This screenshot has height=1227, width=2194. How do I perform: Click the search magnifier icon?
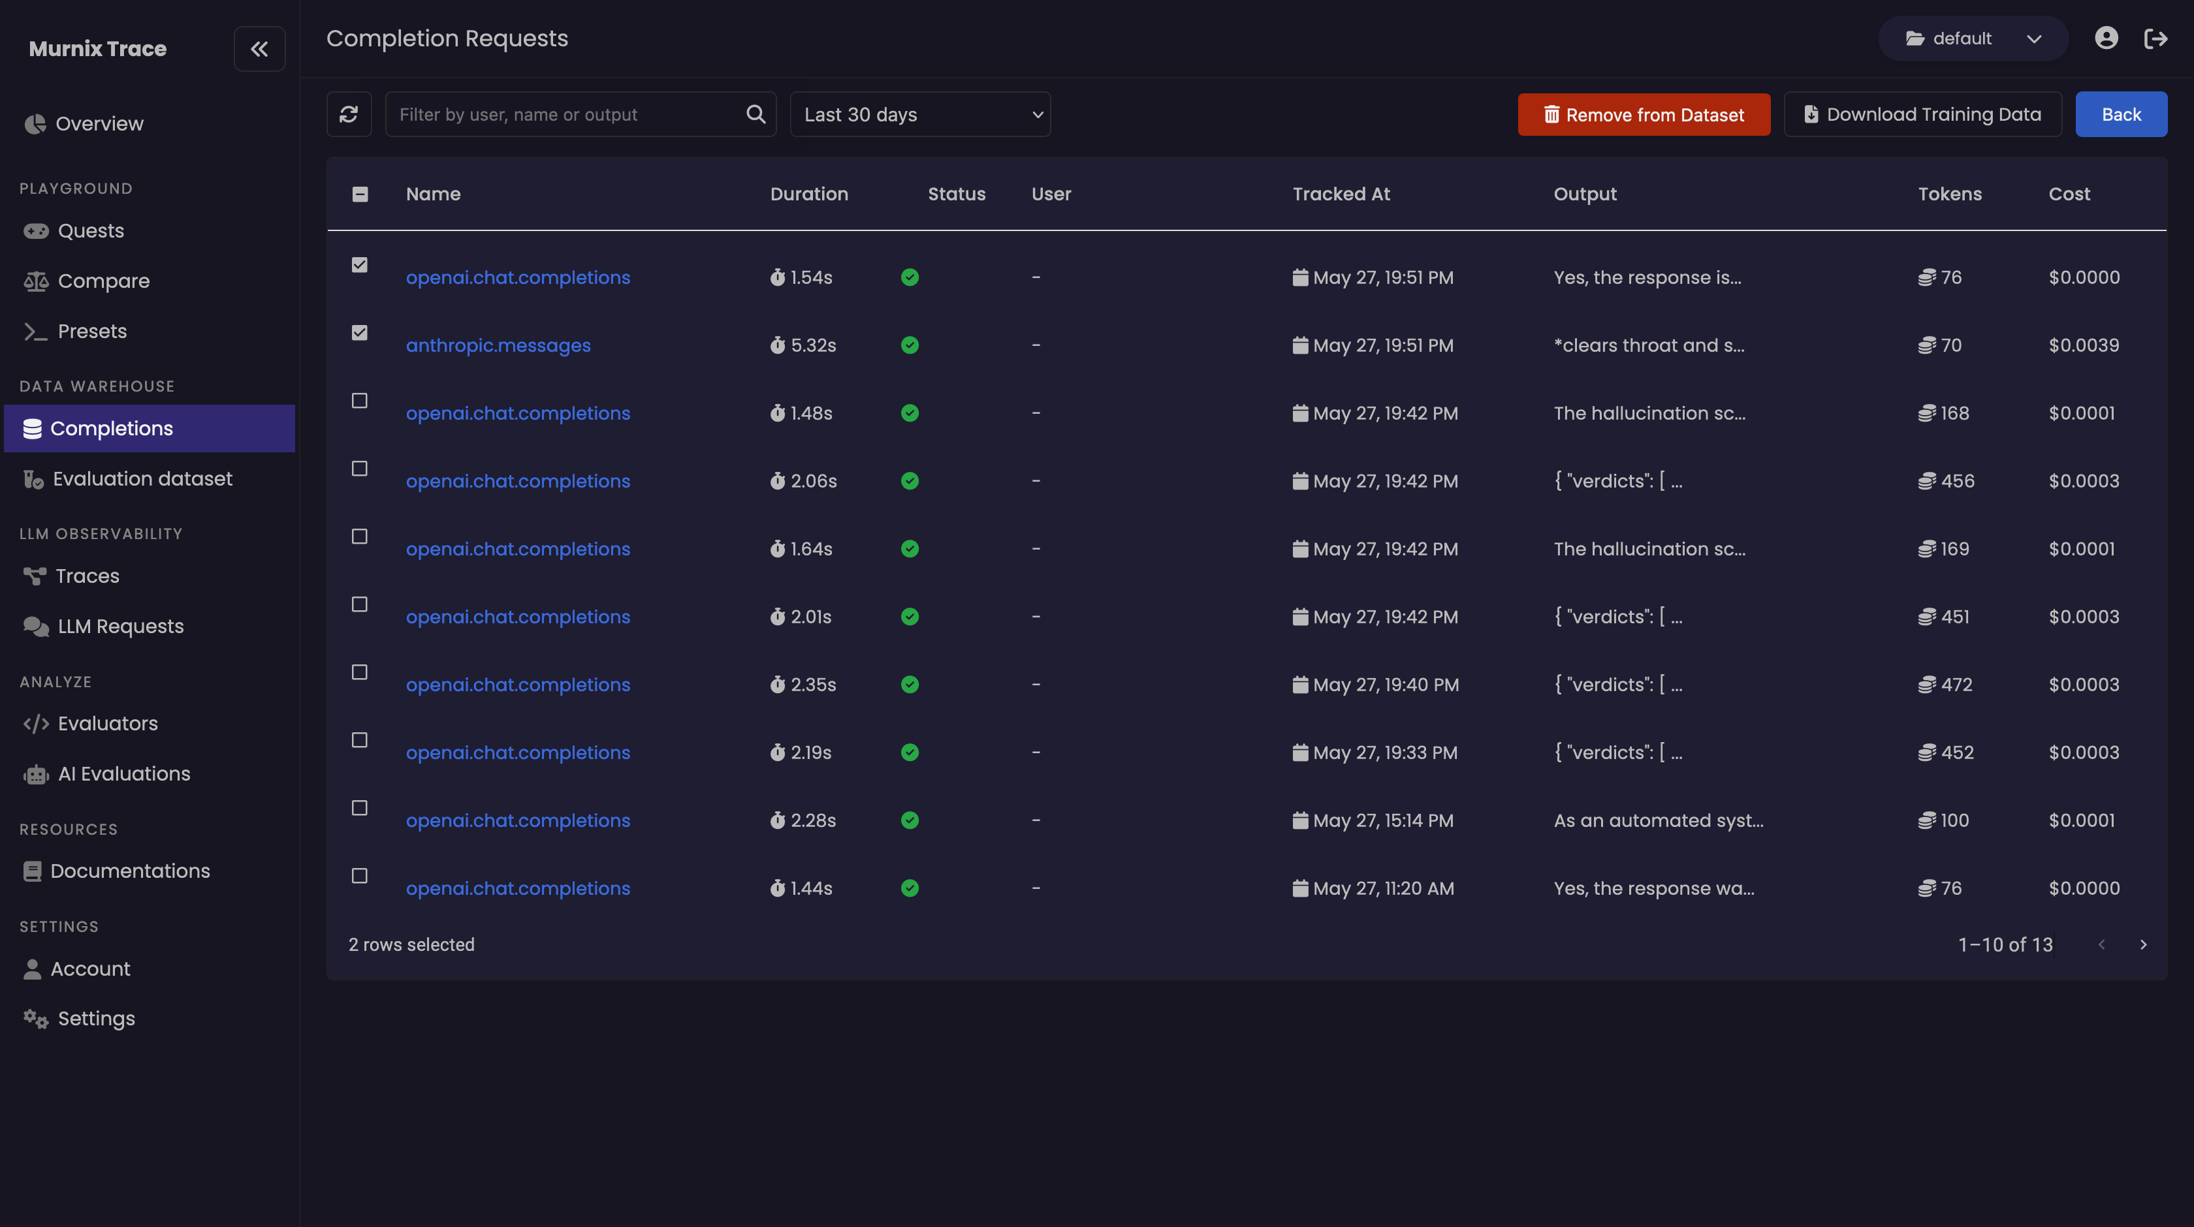[x=755, y=114]
